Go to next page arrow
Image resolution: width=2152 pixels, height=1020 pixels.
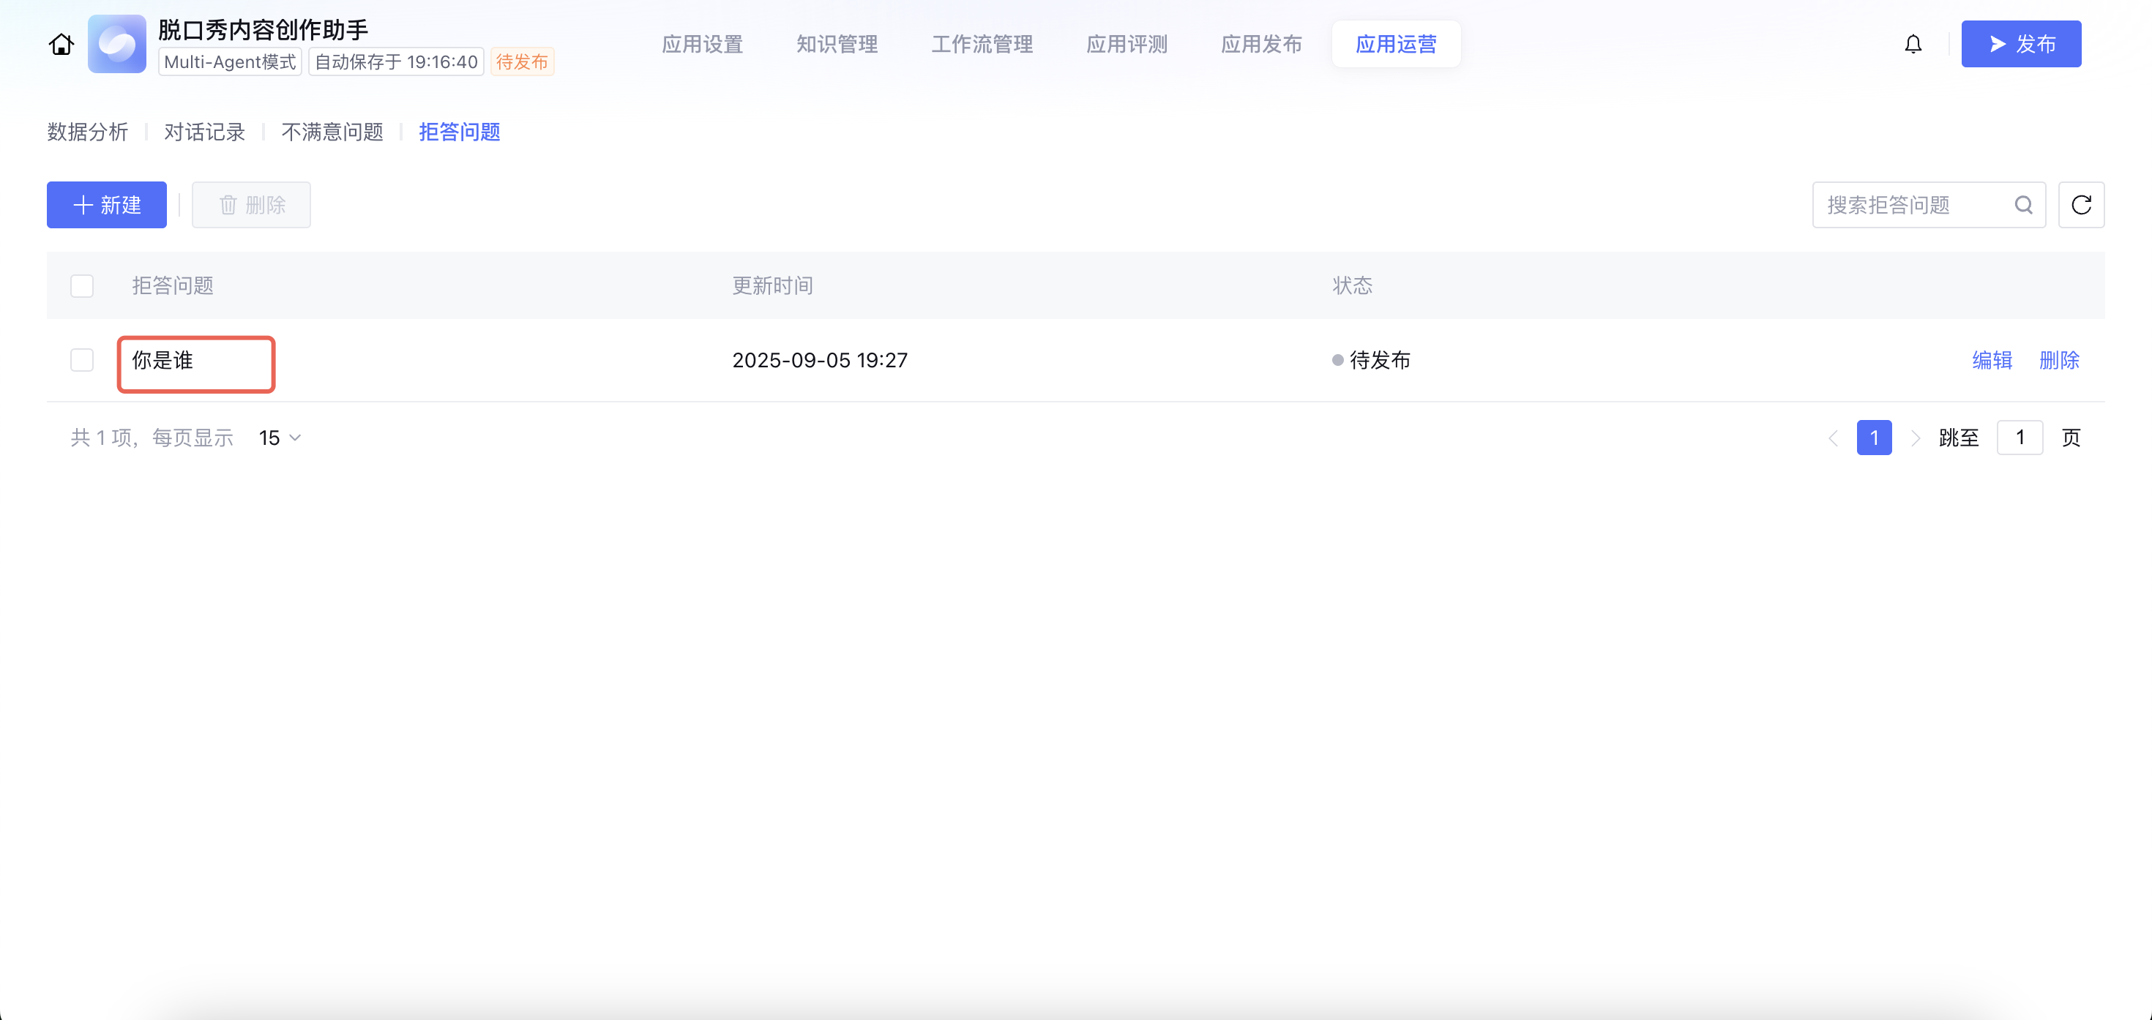[x=1916, y=438]
